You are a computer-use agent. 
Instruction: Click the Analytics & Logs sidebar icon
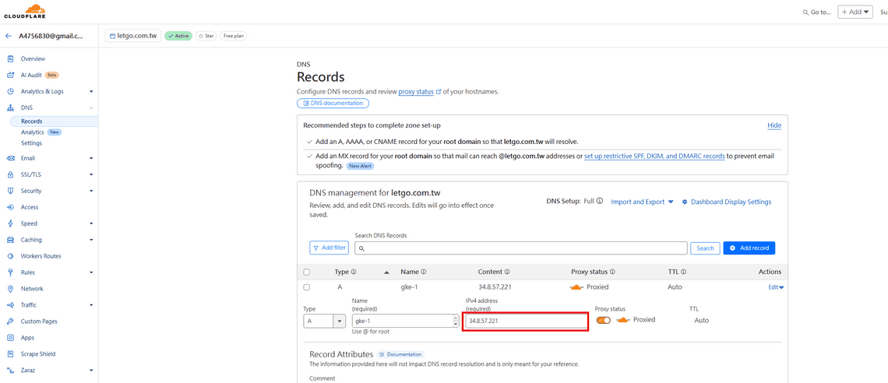[10, 91]
